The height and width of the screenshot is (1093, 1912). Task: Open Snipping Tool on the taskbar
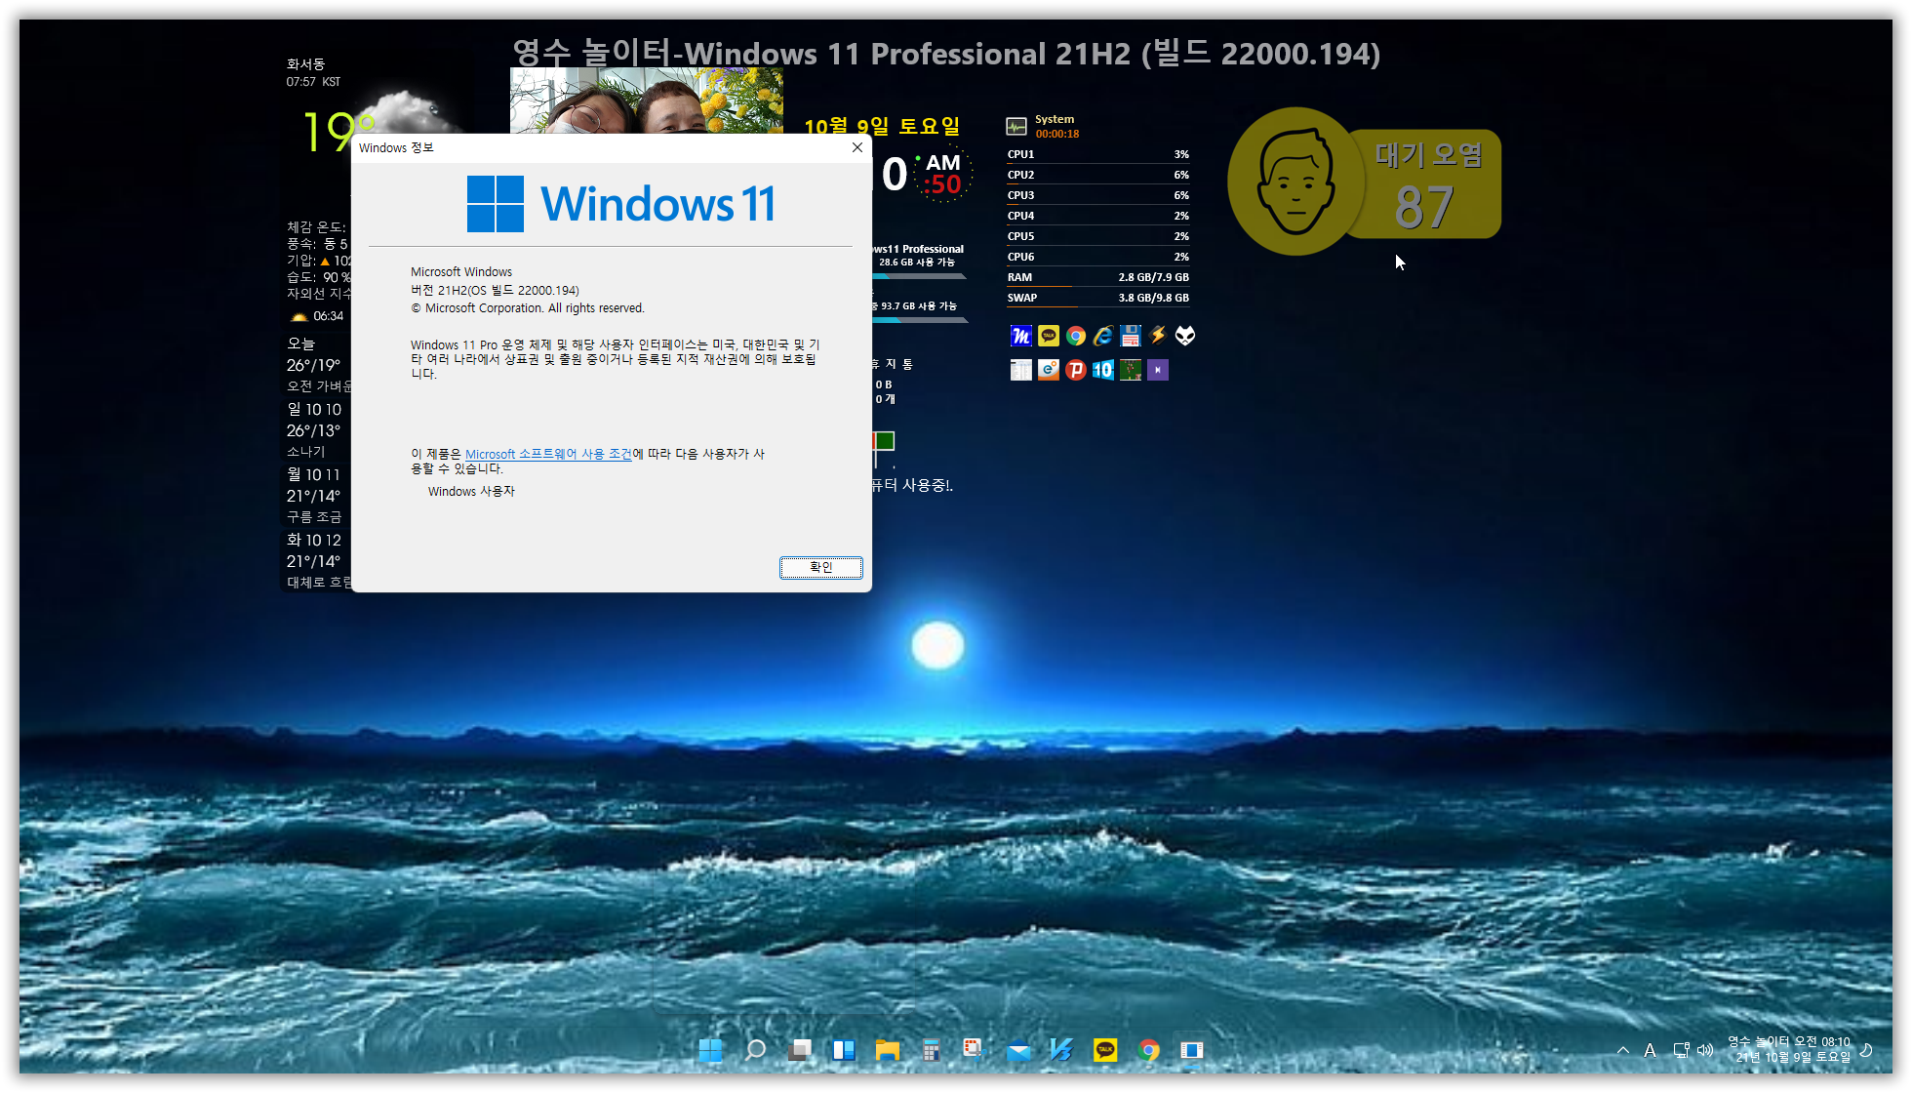click(974, 1050)
